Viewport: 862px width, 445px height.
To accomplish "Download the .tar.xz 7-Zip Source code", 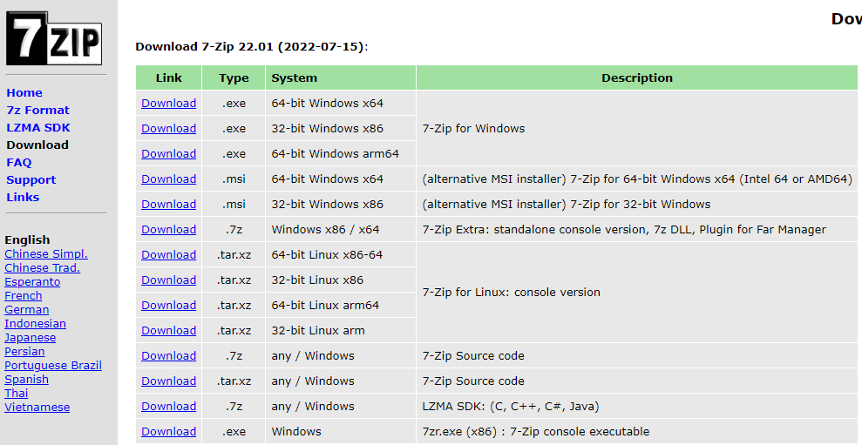I will pos(169,381).
